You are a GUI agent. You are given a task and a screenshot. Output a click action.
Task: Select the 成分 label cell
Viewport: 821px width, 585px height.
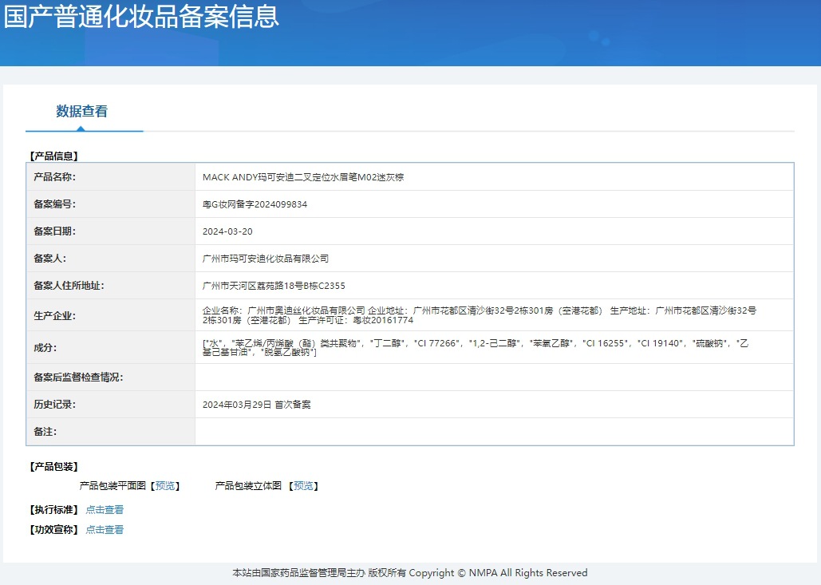pos(110,347)
